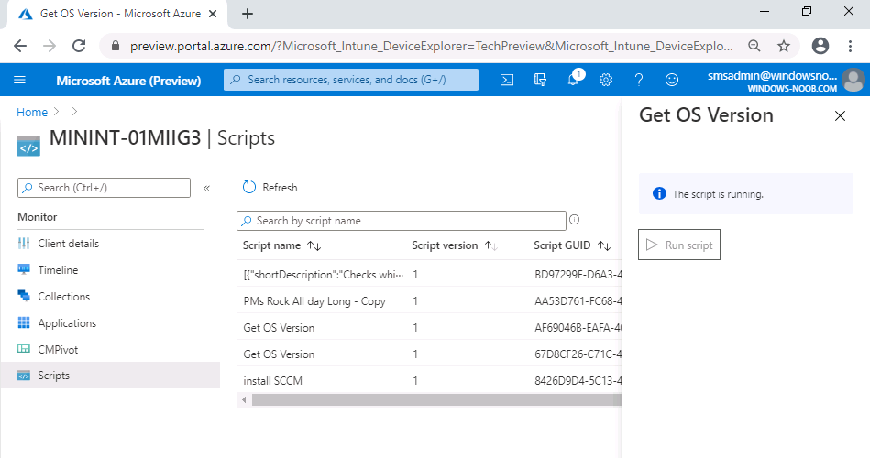Sort by the Script version column
Viewport: 870px width, 458px height.
click(x=454, y=245)
